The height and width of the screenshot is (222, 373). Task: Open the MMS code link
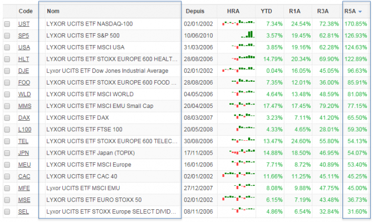tap(24, 106)
